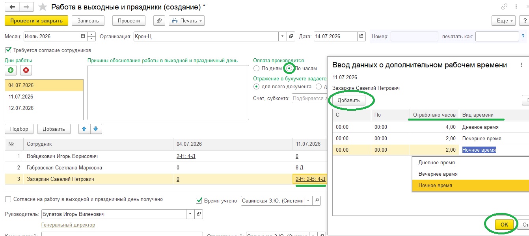Select 04.07.2026 in work days list

pyautogui.click(x=44, y=85)
